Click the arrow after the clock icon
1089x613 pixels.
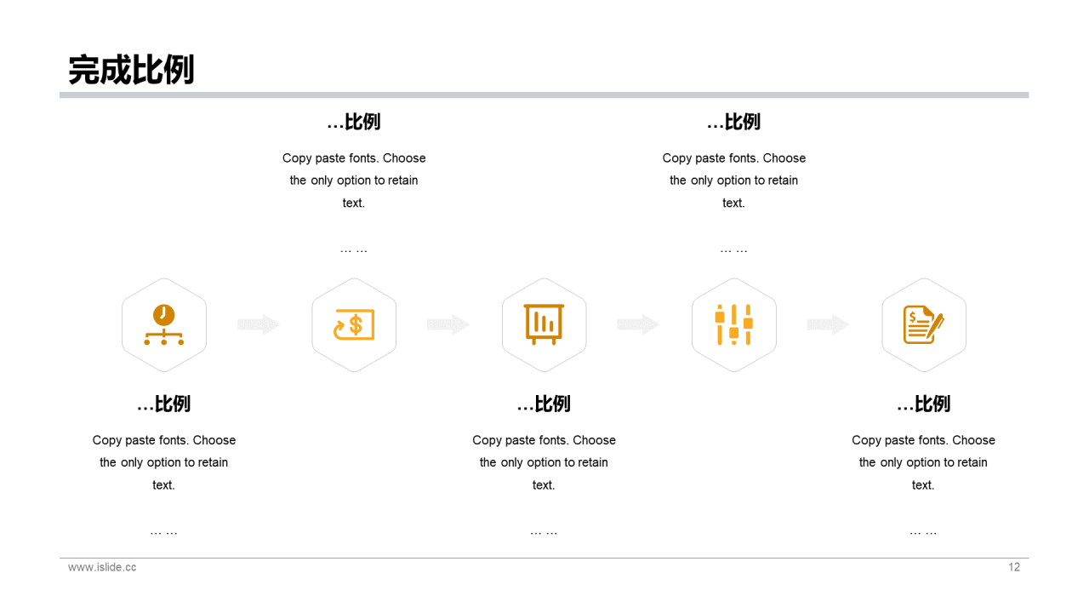259,324
